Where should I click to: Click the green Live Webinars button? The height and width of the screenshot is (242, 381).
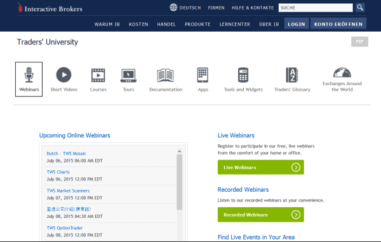(x=261, y=167)
